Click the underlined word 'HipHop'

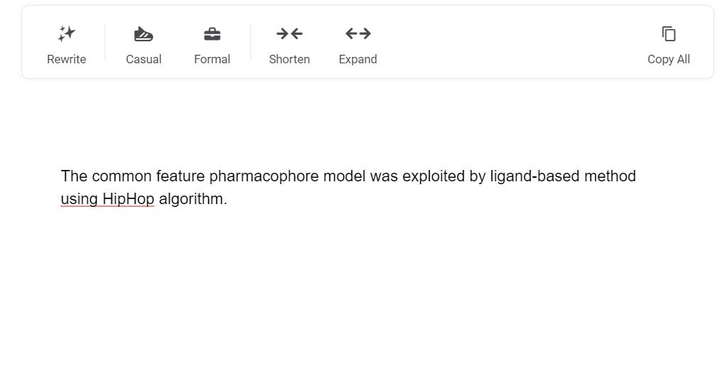click(128, 199)
